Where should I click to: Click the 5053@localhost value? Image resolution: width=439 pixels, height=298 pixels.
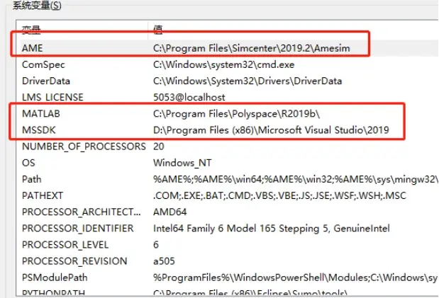coord(189,97)
